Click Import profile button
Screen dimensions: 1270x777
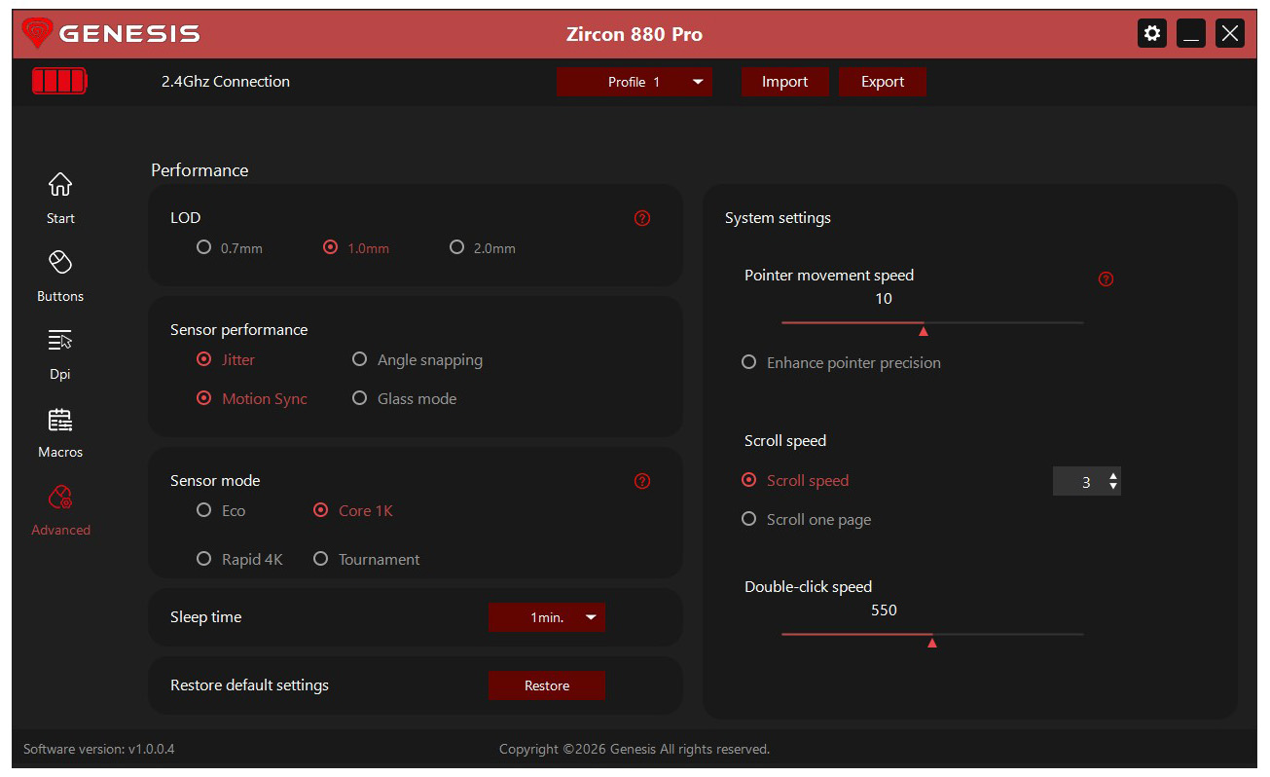click(785, 82)
